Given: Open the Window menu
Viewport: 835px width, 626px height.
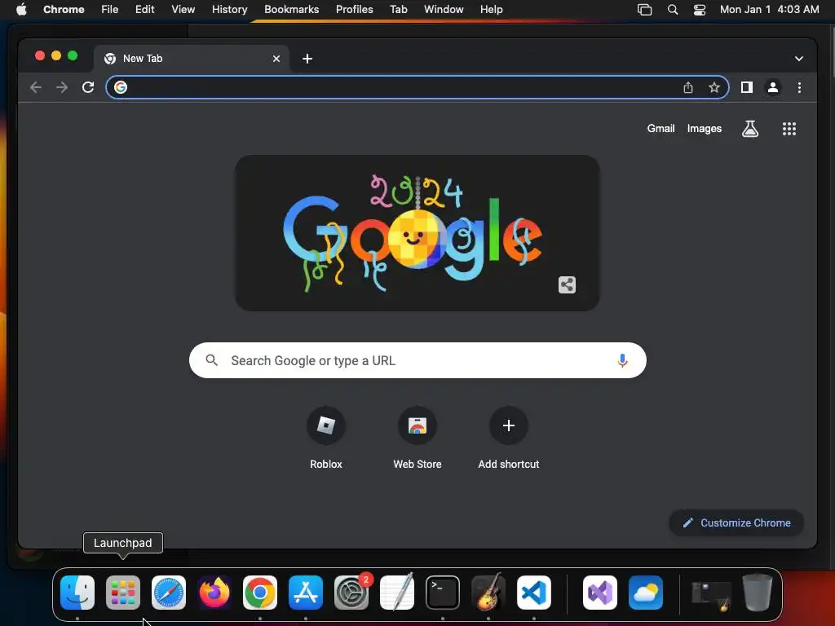Looking at the screenshot, I should click(x=444, y=10).
